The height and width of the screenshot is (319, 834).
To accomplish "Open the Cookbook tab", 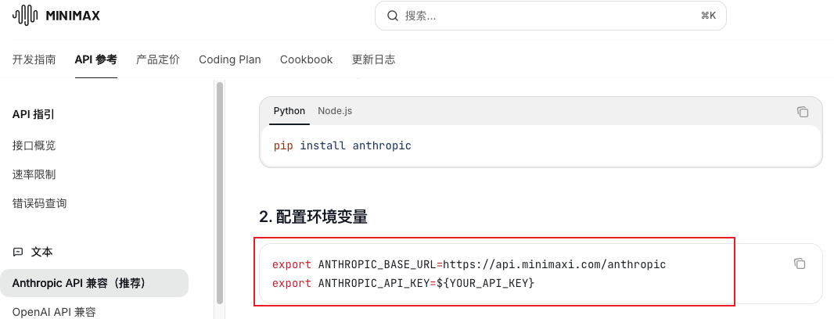I will pos(307,59).
